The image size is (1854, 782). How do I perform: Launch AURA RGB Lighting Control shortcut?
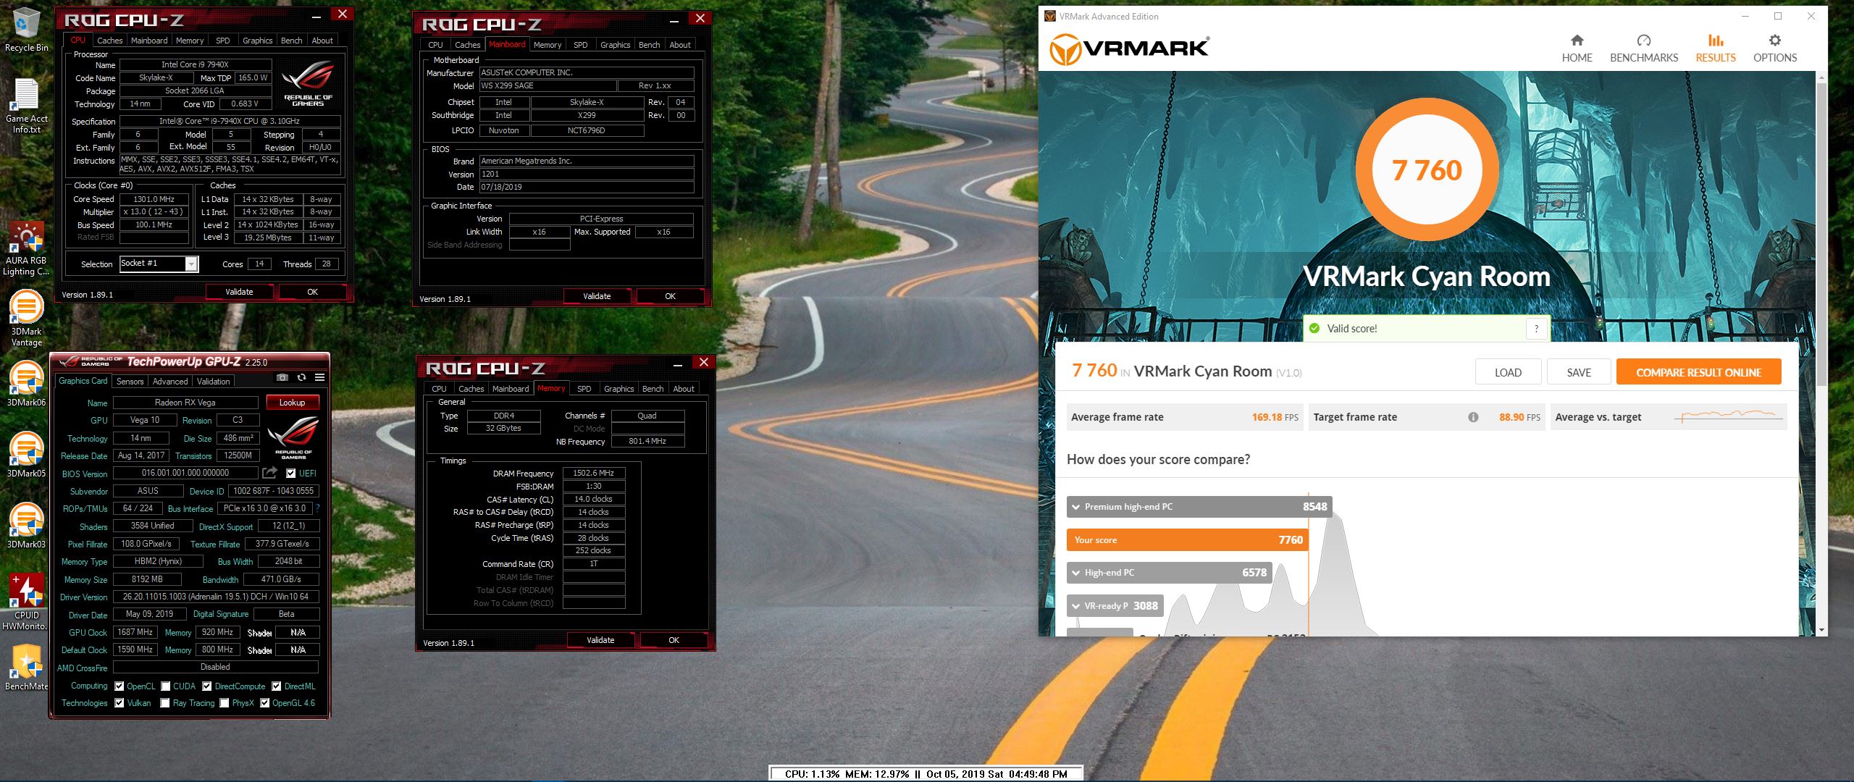click(x=26, y=249)
